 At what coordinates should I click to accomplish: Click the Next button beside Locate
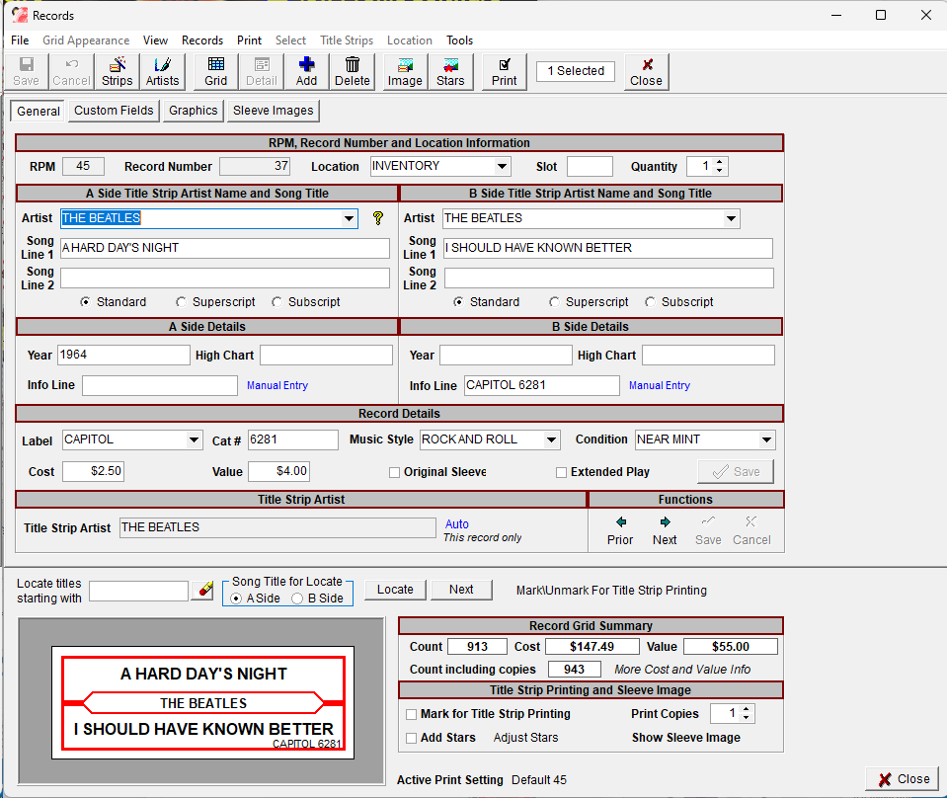point(461,590)
